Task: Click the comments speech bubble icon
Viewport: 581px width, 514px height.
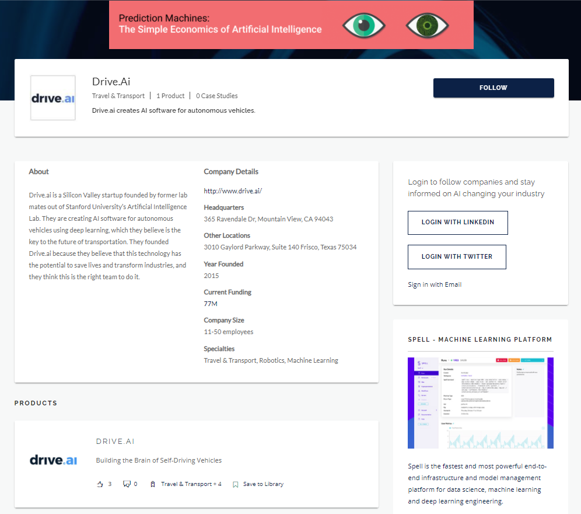Action: click(127, 484)
